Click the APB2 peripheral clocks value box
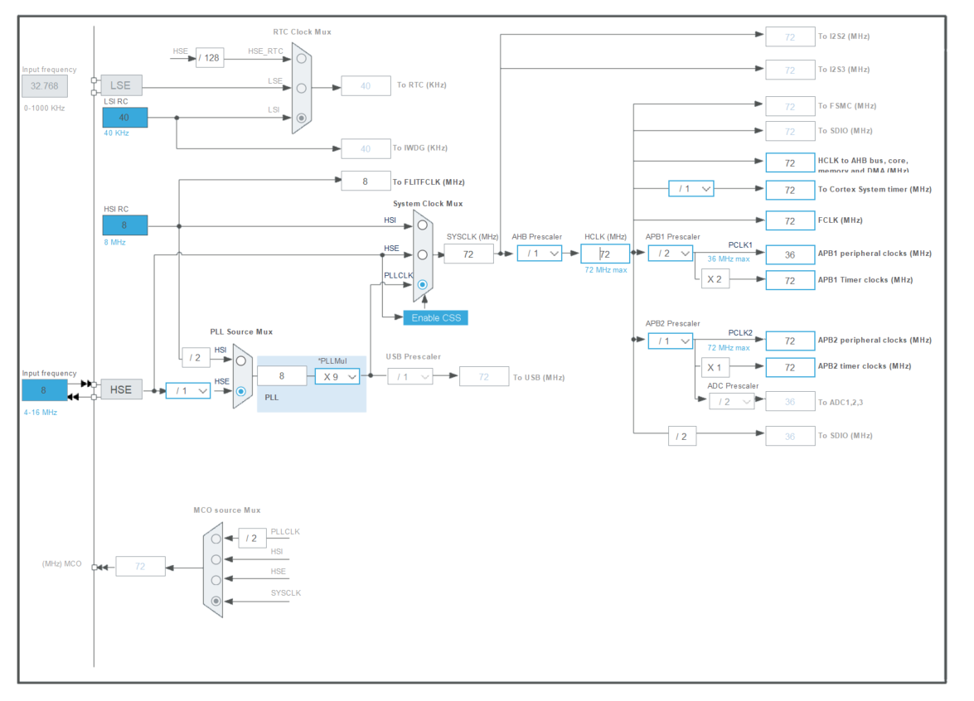This screenshot has width=974, height=701. point(790,341)
